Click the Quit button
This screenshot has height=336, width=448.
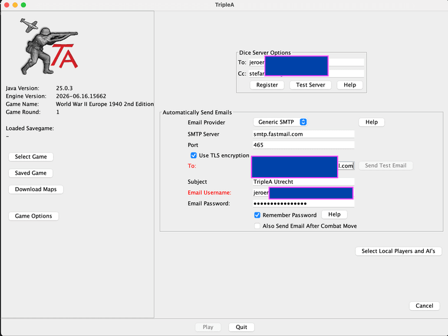pyautogui.click(x=242, y=327)
